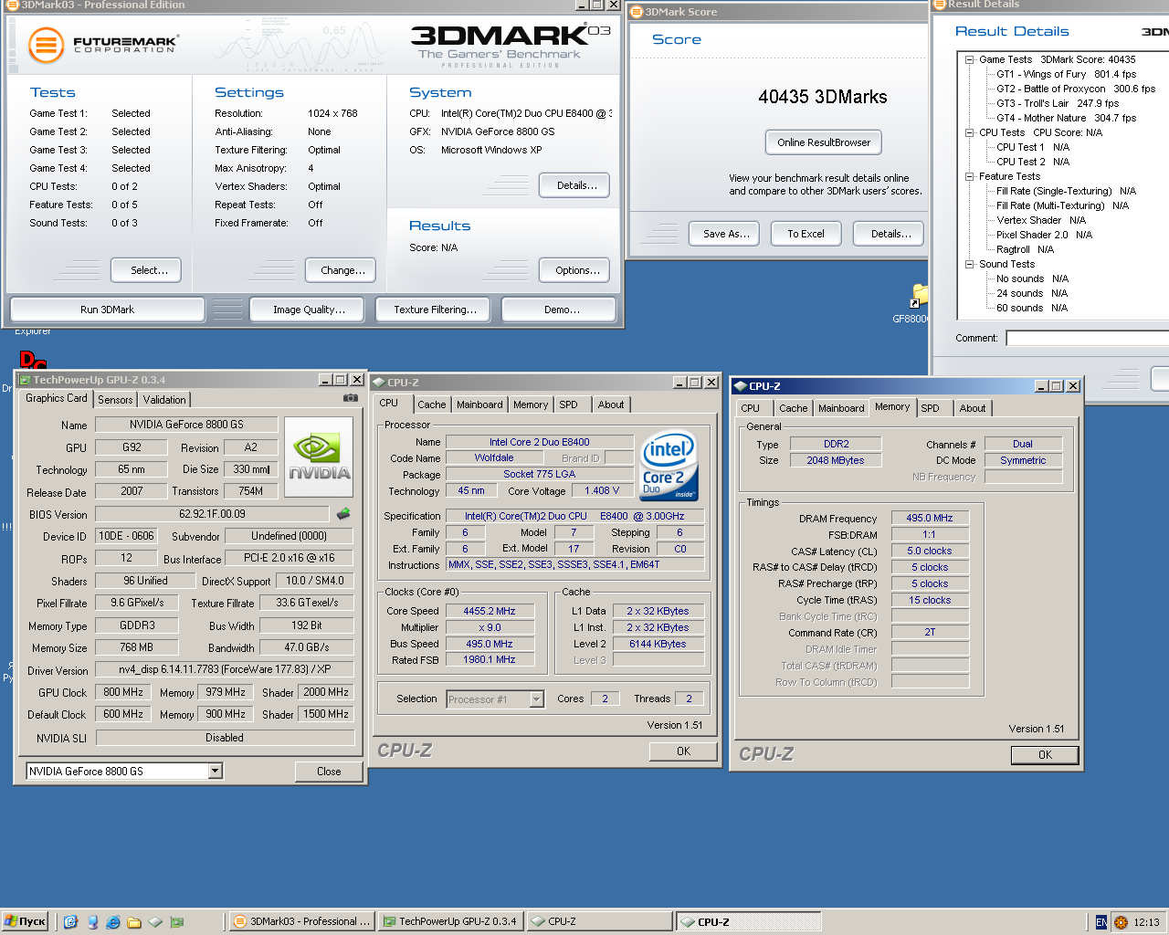Collapse the Feature Tests tree node
Viewport: 1169px width, 935px height.
pos(969,176)
